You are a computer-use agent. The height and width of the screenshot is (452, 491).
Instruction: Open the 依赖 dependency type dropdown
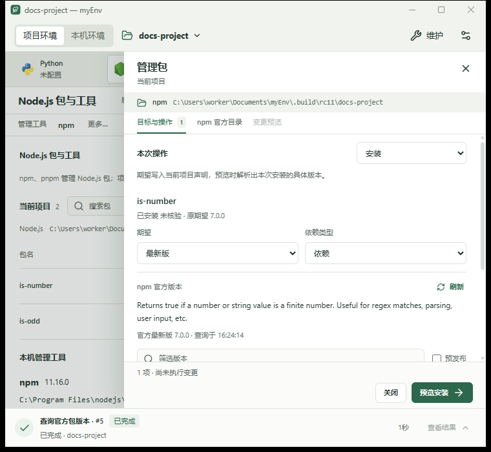point(386,253)
